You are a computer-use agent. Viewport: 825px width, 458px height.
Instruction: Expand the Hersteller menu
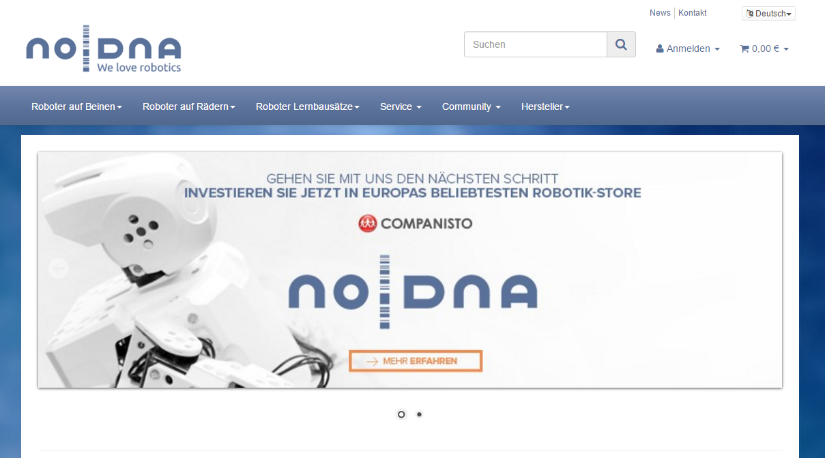[x=545, y=106]
